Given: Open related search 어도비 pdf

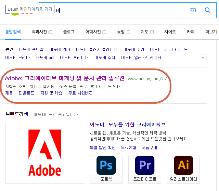Looking at the screenshot, I should tap(45, 58).
